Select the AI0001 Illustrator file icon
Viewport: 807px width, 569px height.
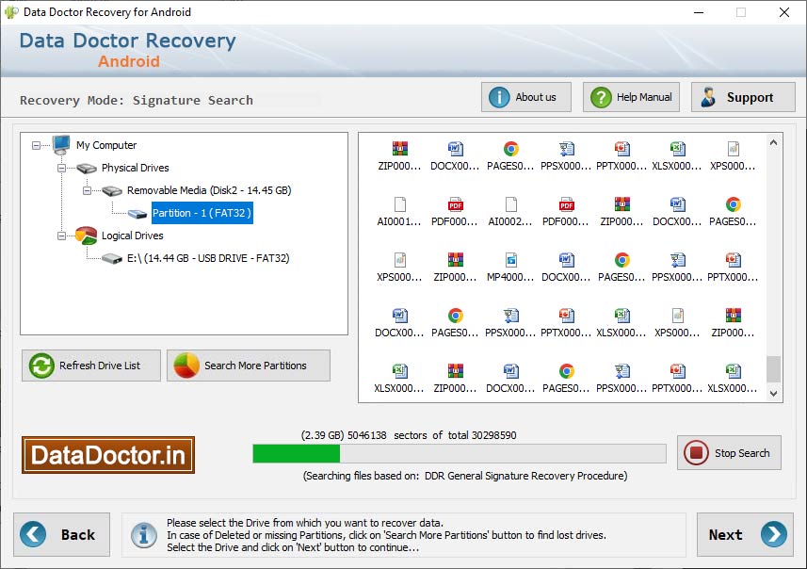tap(400, 205)
